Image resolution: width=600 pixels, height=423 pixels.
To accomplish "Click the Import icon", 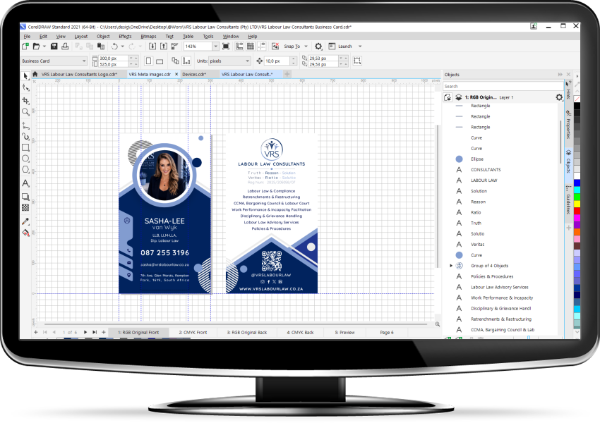I will pos(152,47).
